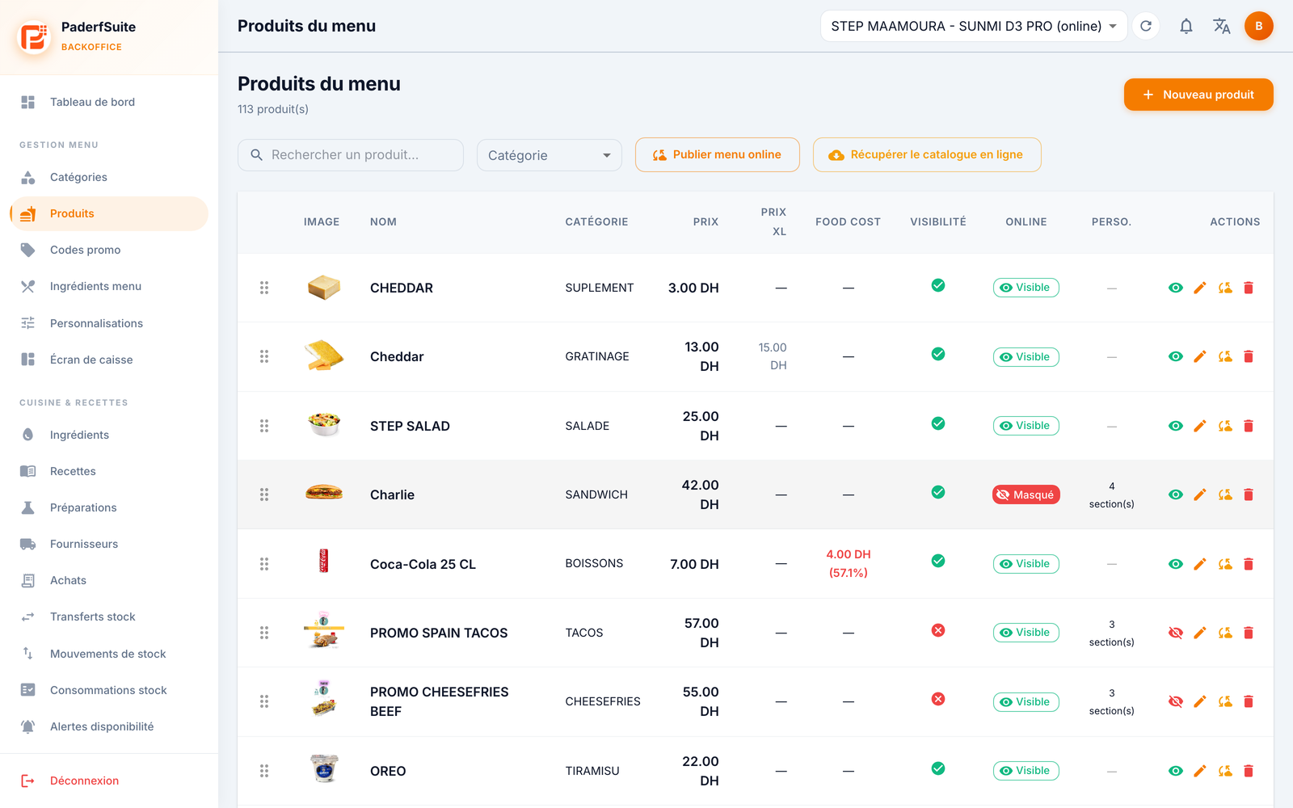Click the refresh icon in top bar
This screenshot has width=1293, height=808.
(1146, 26)
